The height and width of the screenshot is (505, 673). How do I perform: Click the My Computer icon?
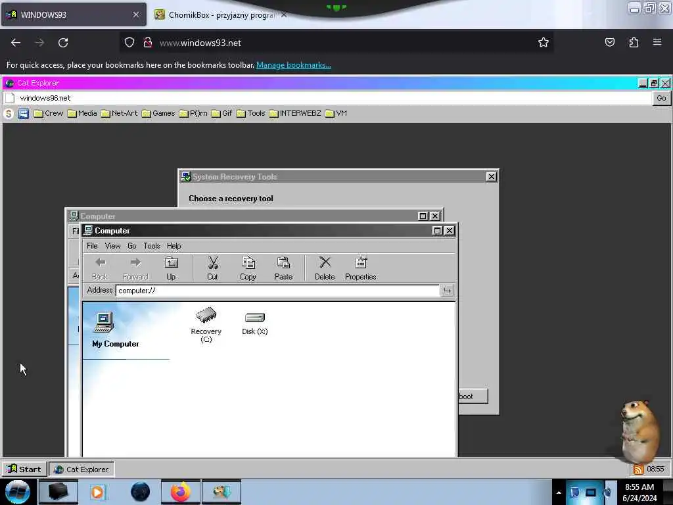click(x=104, y=323)
